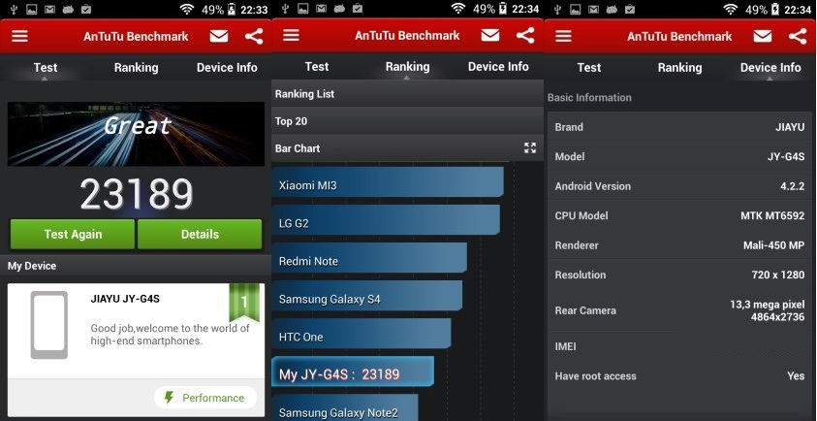
Task: Tap the Performance button with lightning bolt
Action: pyautogui.click(x=204, y=398)
